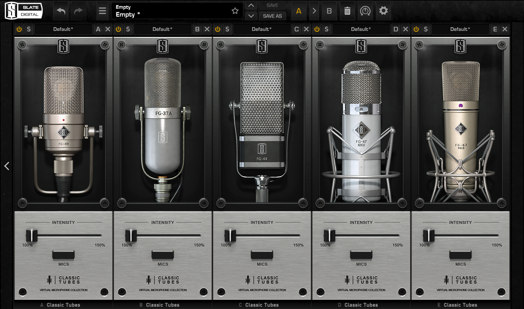Switch to preset slot B for comparison
This screenshot has width=524, height=309.
point(329,10)
